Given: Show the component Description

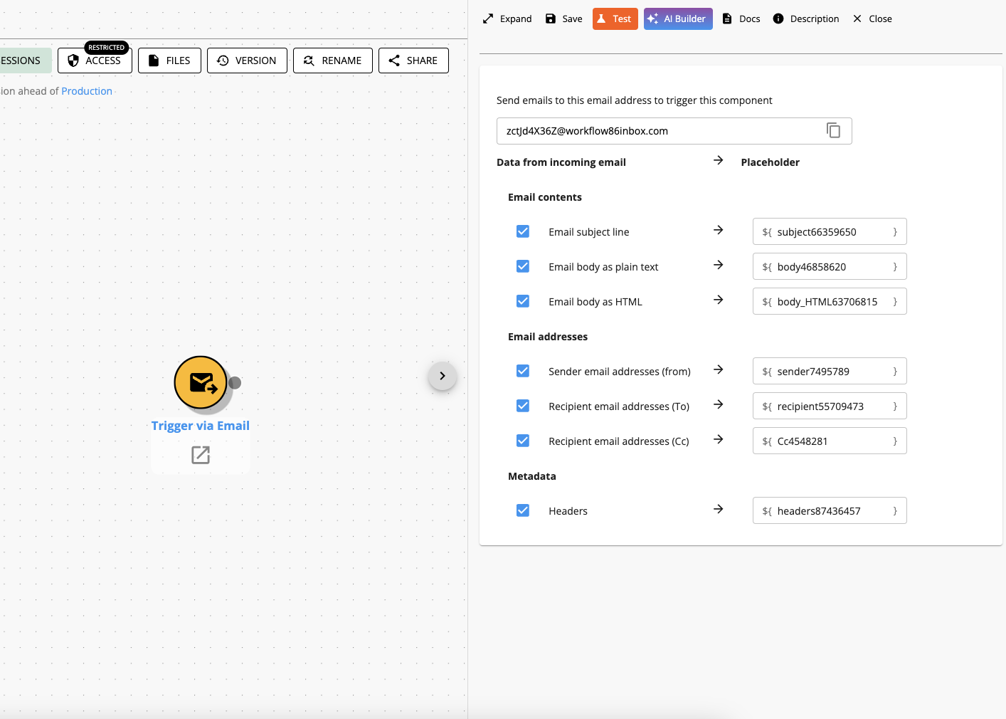Looking at the screenshot, I should (806, 19).
